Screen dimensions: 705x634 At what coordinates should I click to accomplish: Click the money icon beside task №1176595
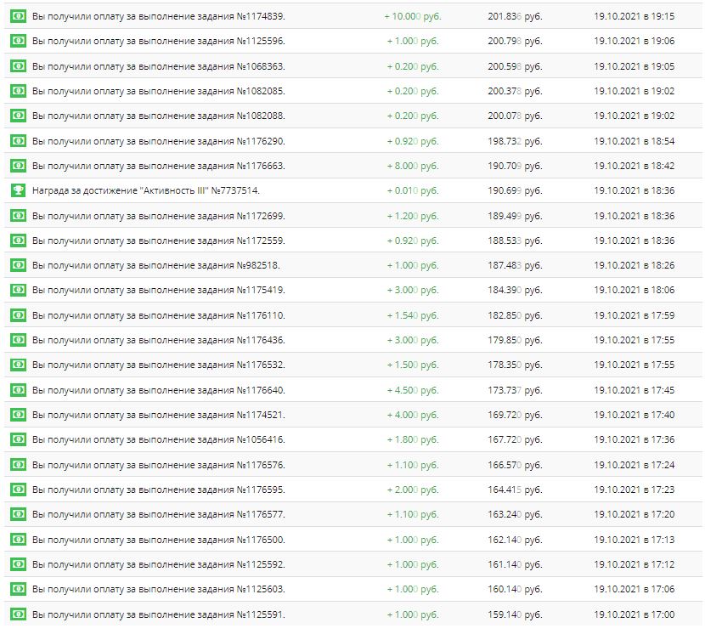pos(19,490)
